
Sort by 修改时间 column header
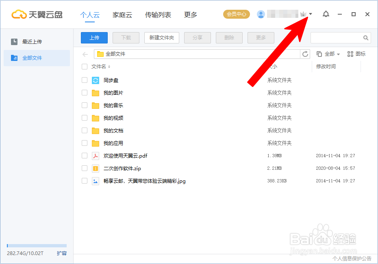click(326, 67)
